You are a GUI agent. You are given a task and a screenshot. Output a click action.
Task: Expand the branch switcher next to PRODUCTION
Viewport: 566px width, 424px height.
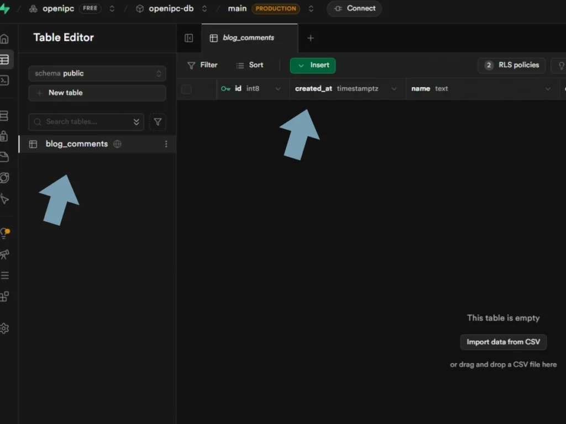(x=311, y=9)
